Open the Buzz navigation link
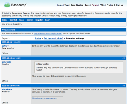This screenshot has height=104, width=127. click(x=87, y=5)
